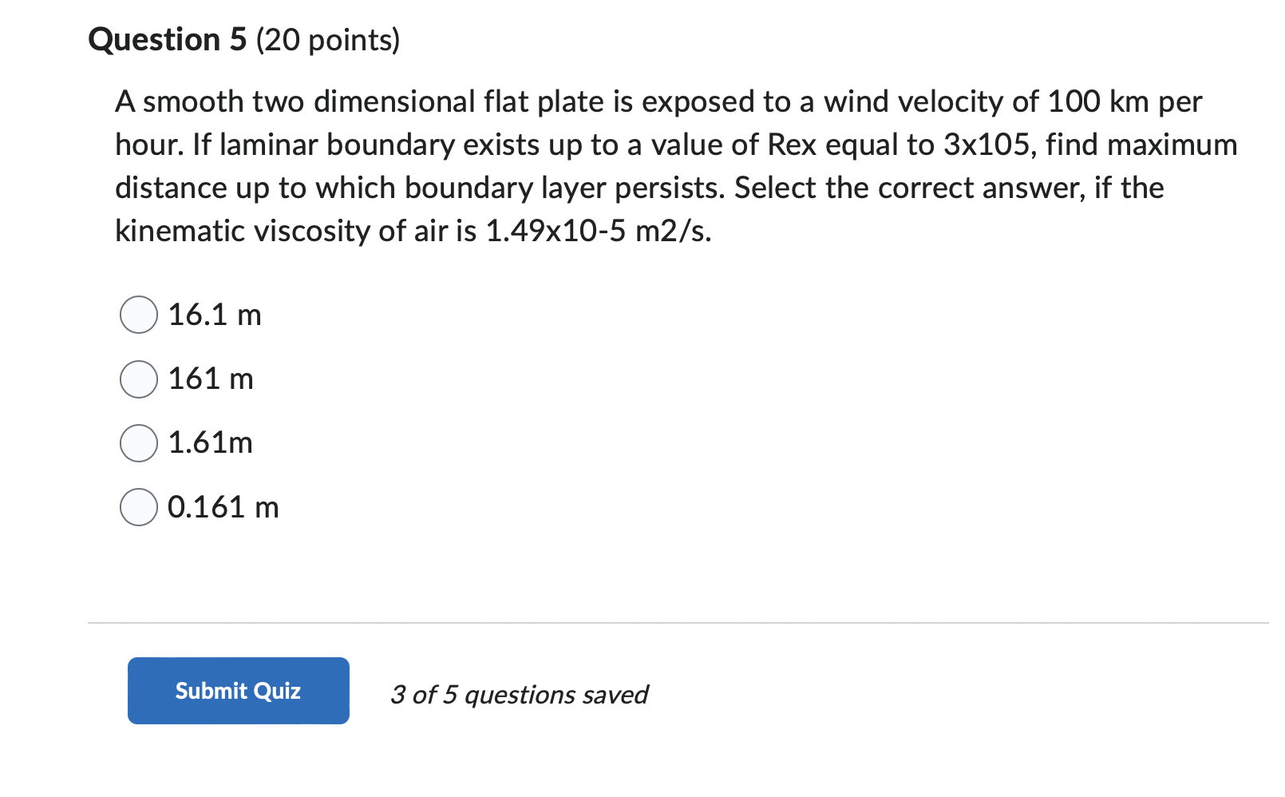Image resolution: width=1285 pixels, height=797 pixels.
Task: Click the kinematic viscosity sentence text
Action: click(x=413, y=231)
